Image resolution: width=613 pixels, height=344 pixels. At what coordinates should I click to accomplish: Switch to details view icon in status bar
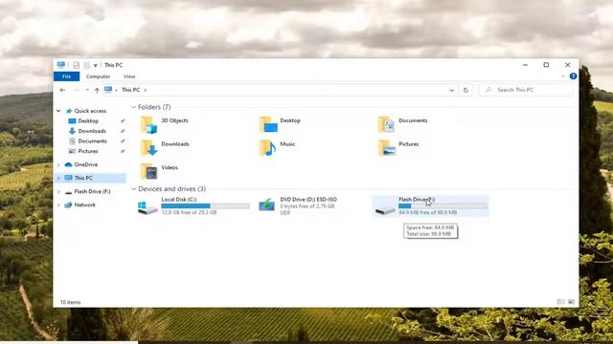[x=560, y=302]
